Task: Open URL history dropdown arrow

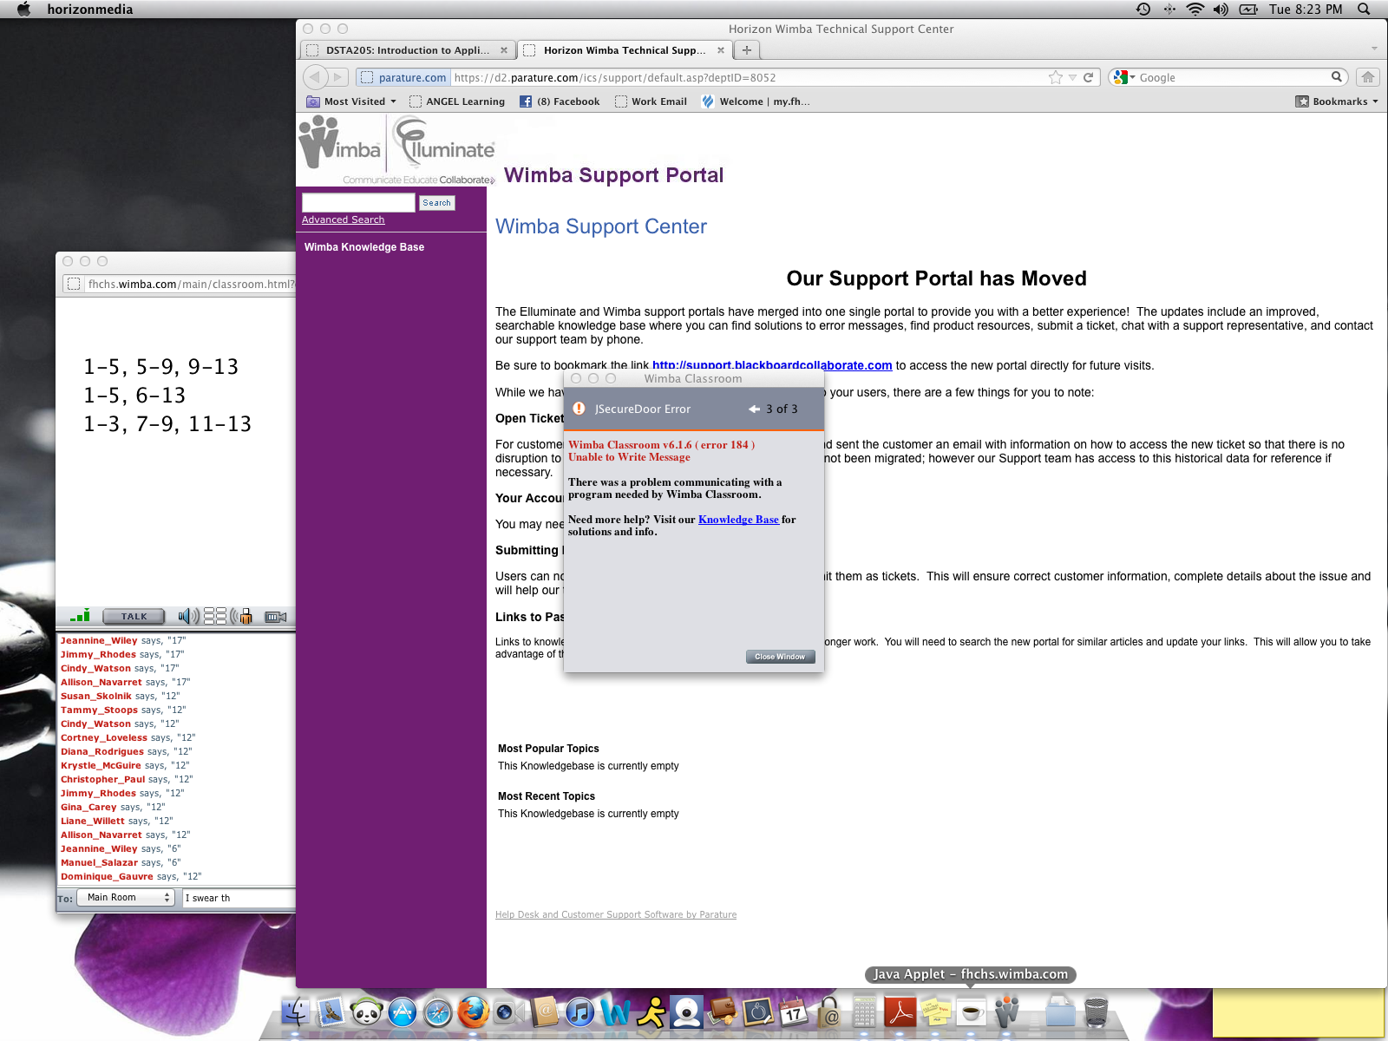Action: [x=1073, y=77]
